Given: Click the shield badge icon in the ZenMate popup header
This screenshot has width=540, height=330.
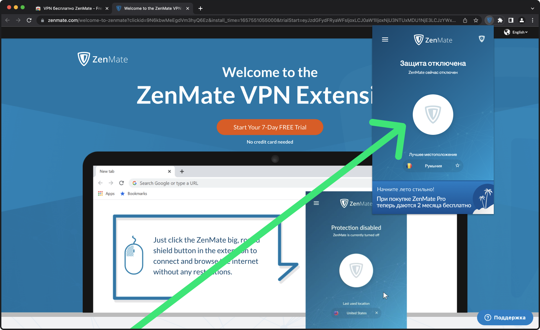Looking at the screenshot, I should tap(482, 39).
